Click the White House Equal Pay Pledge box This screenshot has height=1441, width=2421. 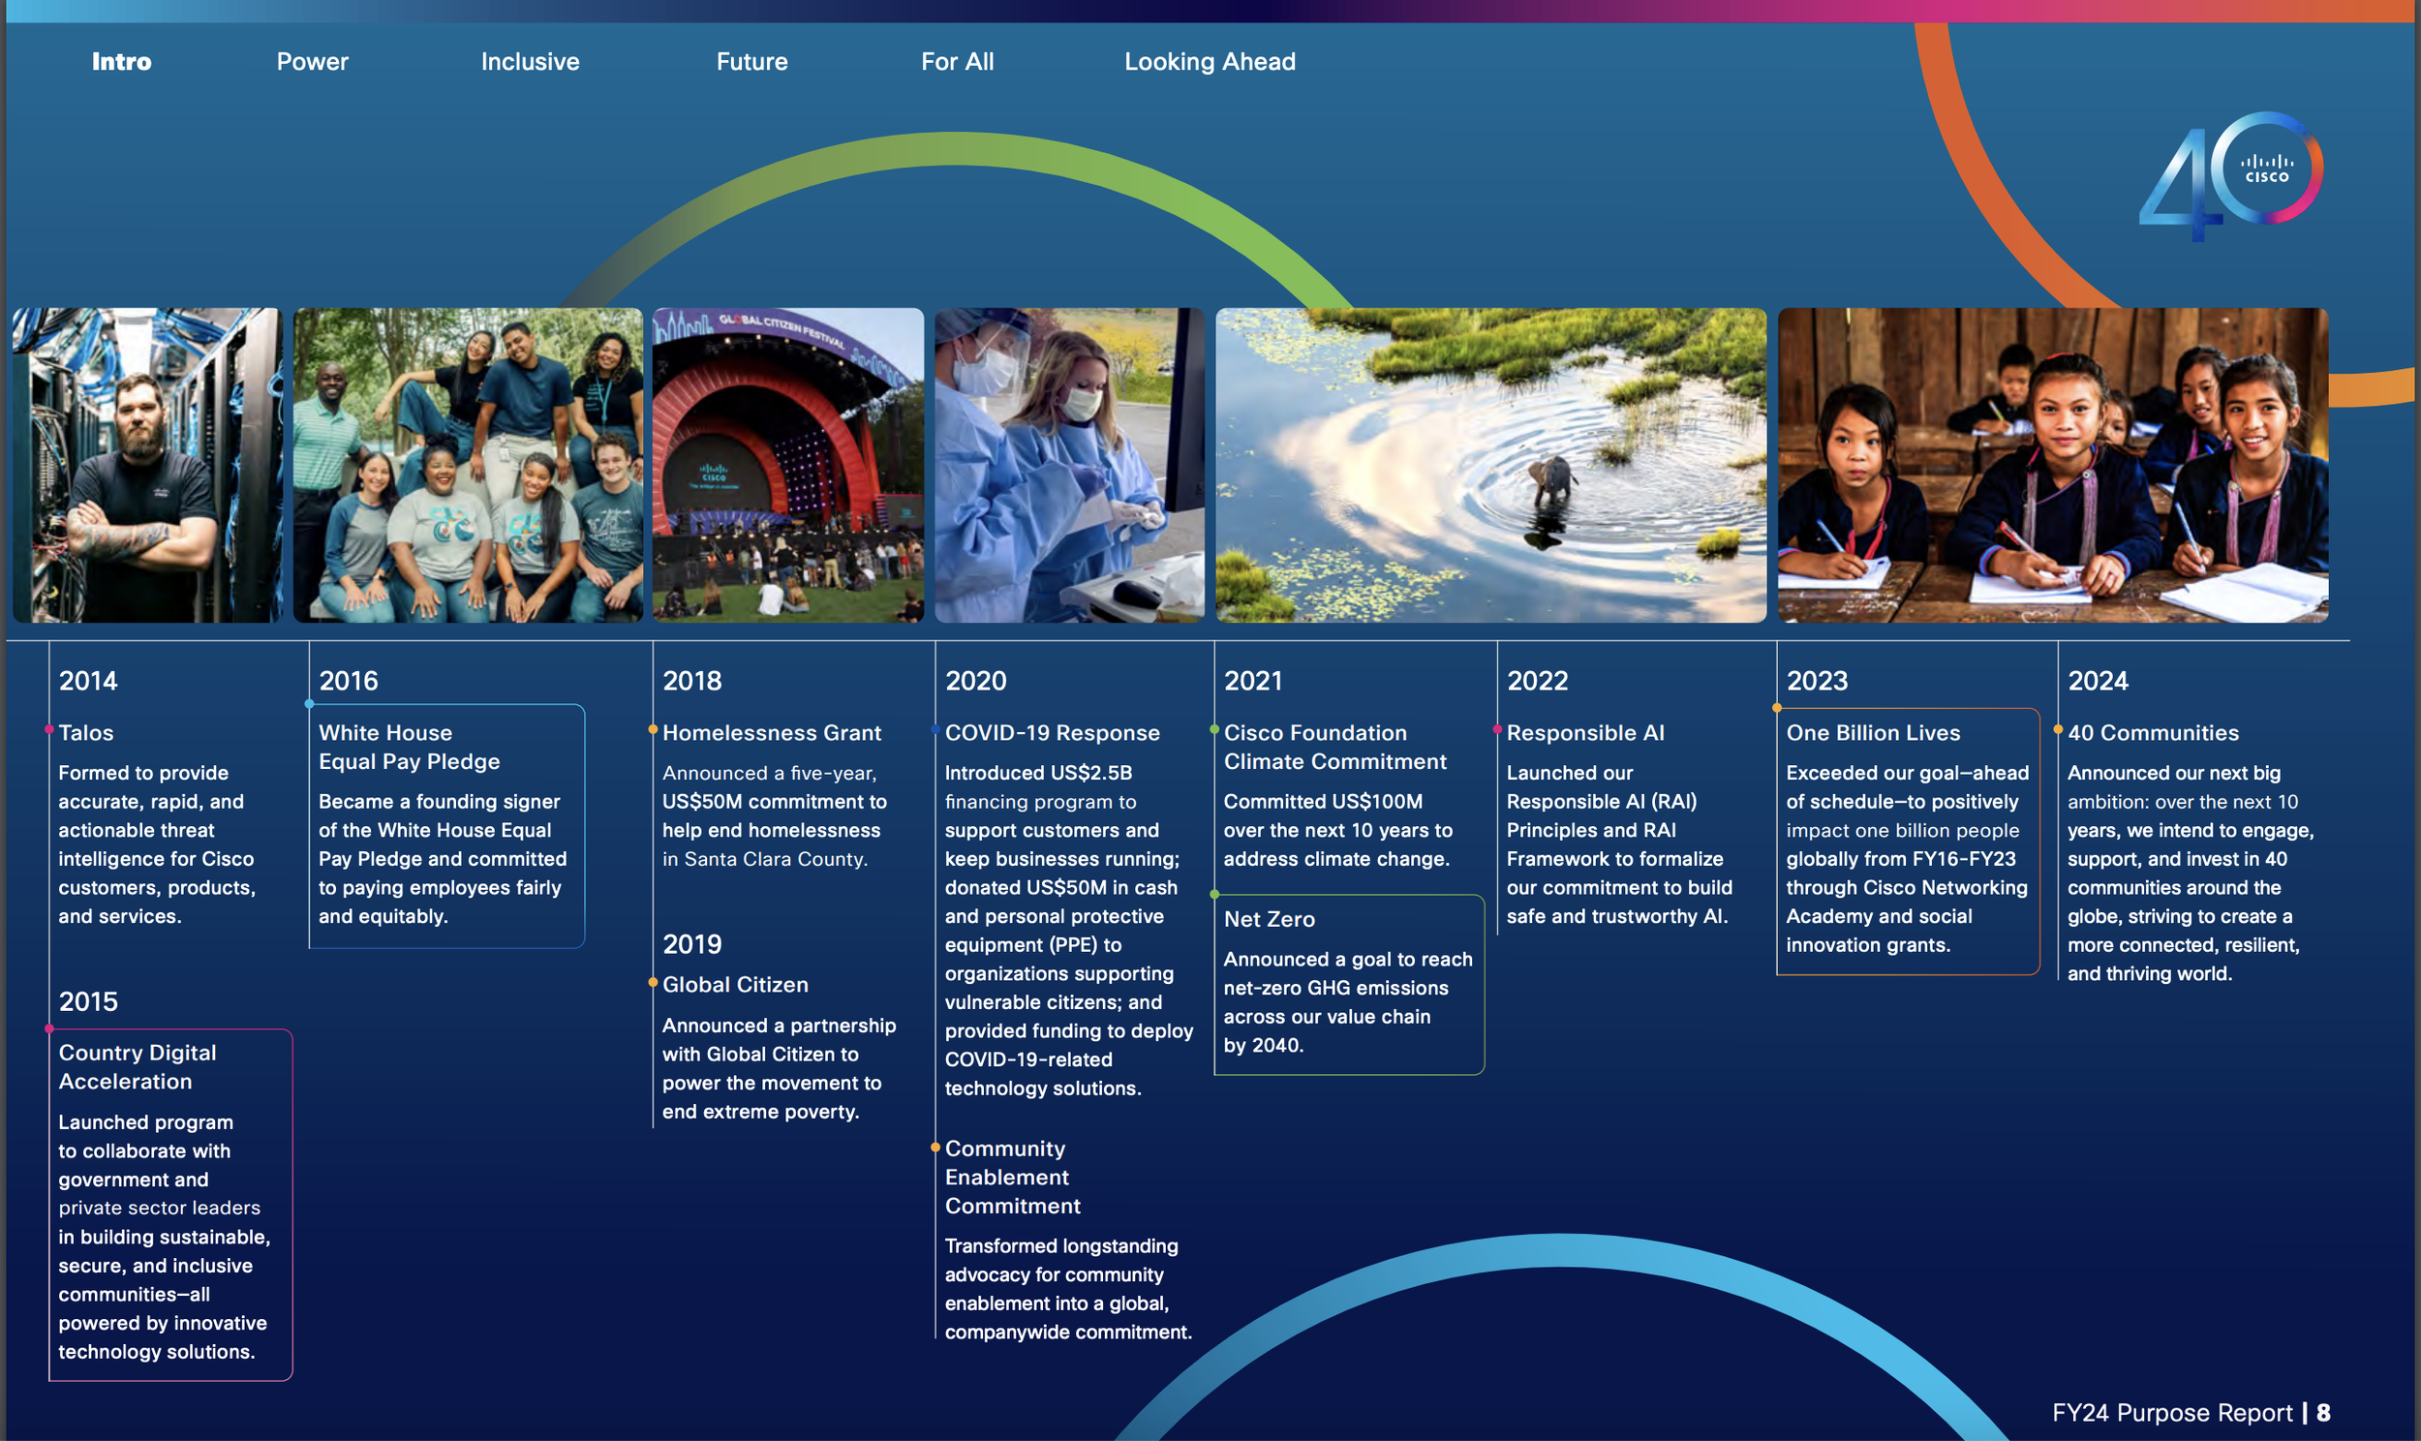[x=445, y=825]
